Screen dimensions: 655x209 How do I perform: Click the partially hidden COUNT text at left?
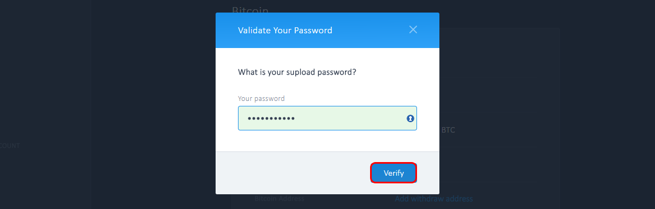click(10, 146)
